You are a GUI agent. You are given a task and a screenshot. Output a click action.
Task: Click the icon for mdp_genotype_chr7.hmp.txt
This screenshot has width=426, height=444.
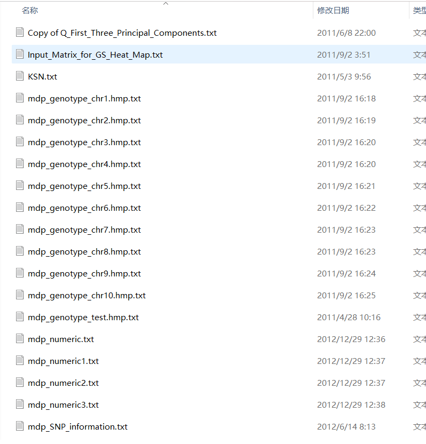[20, 229]
